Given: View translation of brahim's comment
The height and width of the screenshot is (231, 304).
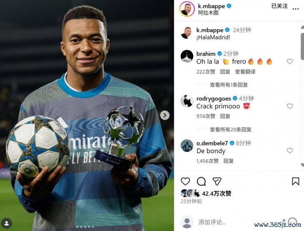Looking at the screenshot, I should coord(245,72).
